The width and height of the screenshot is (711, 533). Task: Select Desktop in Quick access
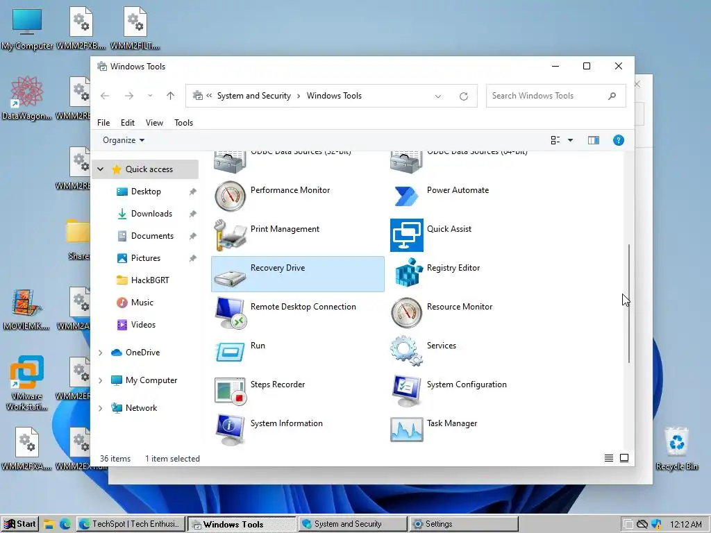pyautogui.click(x=146, y=192)
